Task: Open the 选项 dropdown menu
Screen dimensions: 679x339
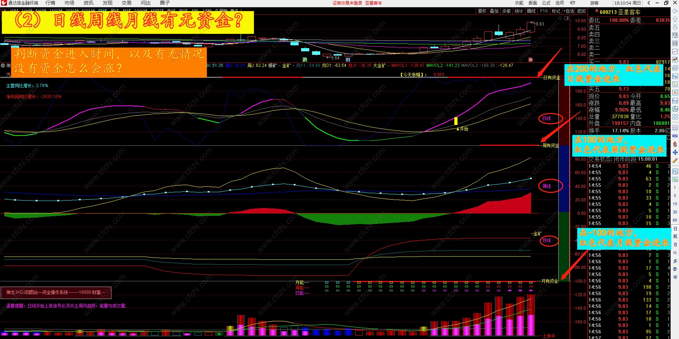Action: [560, 3]
